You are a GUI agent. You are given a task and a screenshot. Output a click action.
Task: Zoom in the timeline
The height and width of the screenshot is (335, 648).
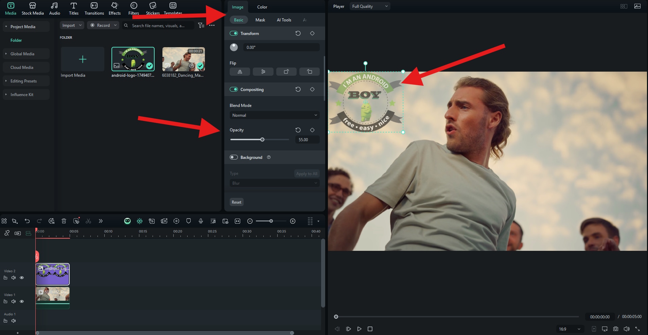coord(293,221)
